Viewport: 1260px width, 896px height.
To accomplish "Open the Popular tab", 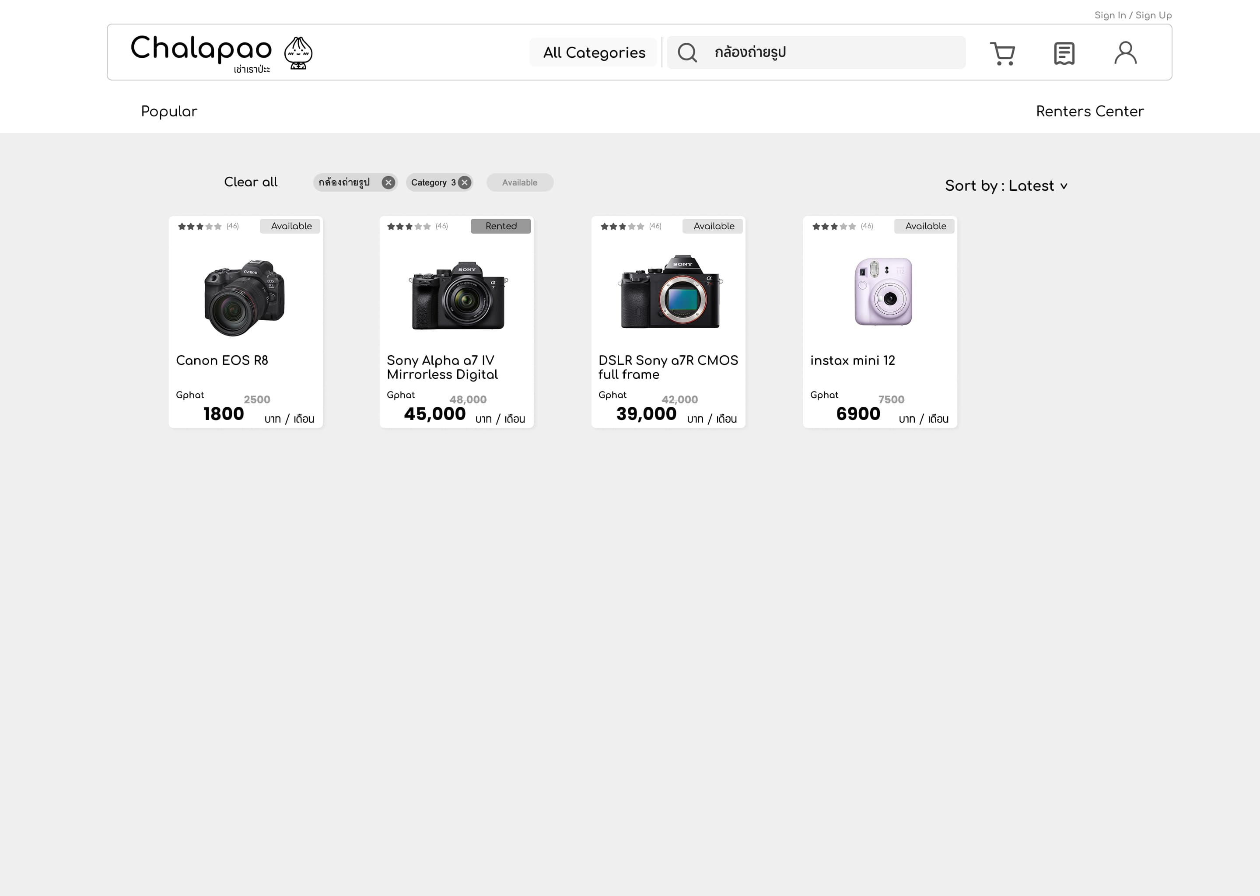I will coord(169,112).
